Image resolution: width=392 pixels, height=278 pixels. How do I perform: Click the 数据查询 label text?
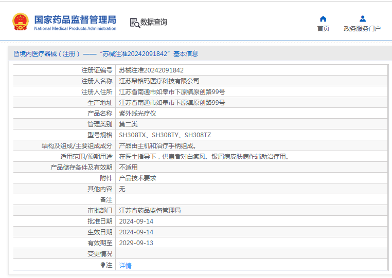[153, 22]
